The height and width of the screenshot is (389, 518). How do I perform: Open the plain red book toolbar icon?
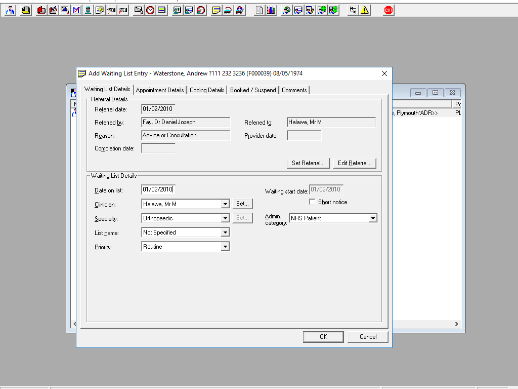point(41,10)
